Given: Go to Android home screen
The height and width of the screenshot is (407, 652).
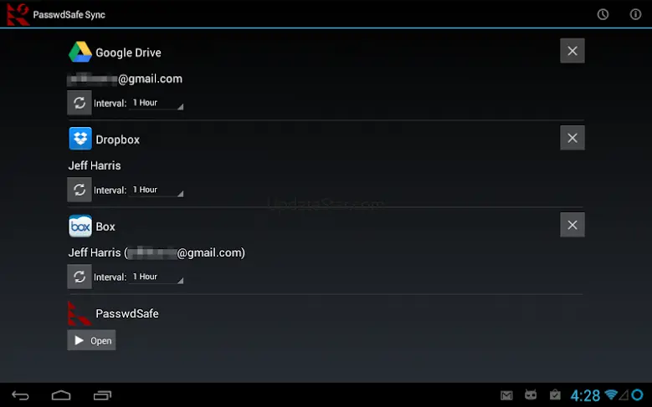Looking at the screenshot, I should pos(61,395).
